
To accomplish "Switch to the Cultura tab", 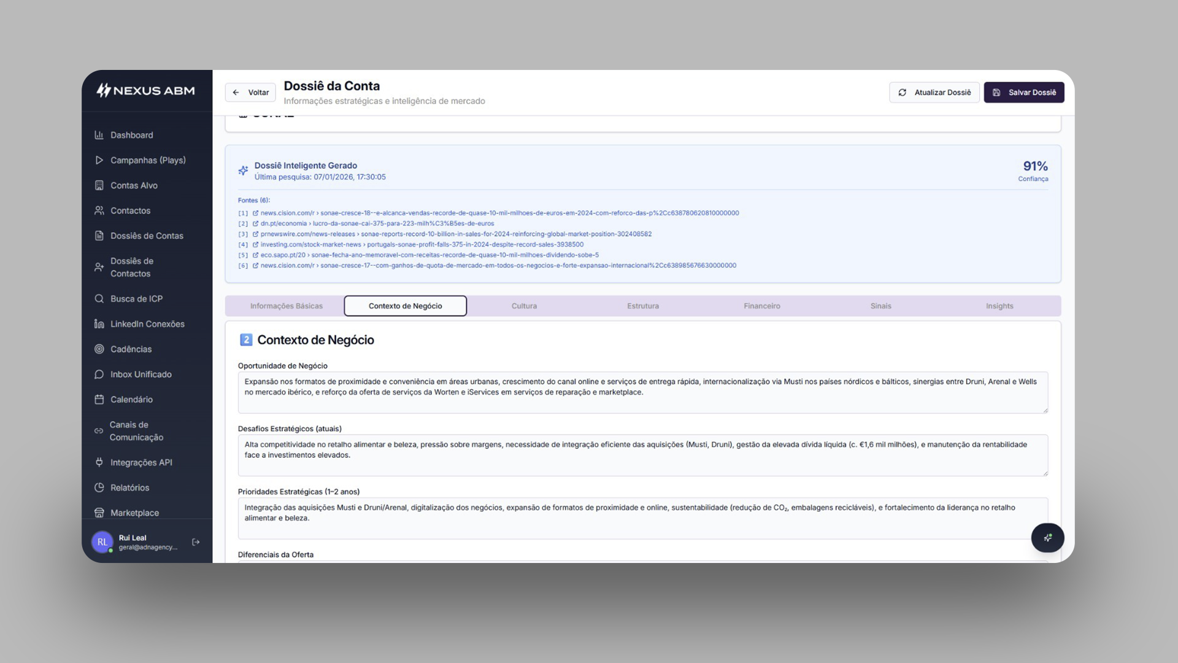I will click(524, 306).
